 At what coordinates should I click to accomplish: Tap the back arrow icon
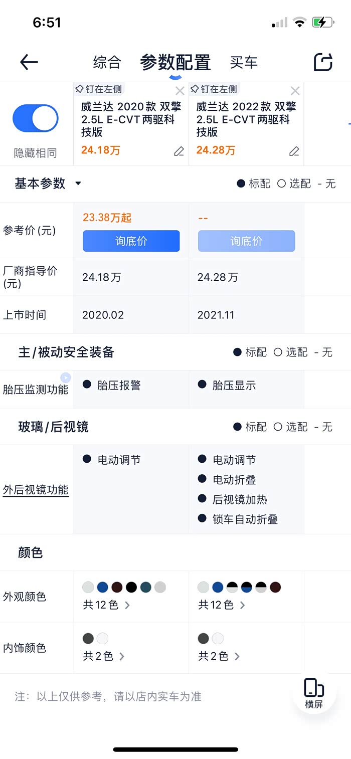pos(29,62)
